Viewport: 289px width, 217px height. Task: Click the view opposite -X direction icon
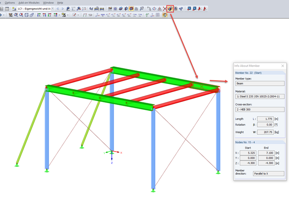coord(55,15)
